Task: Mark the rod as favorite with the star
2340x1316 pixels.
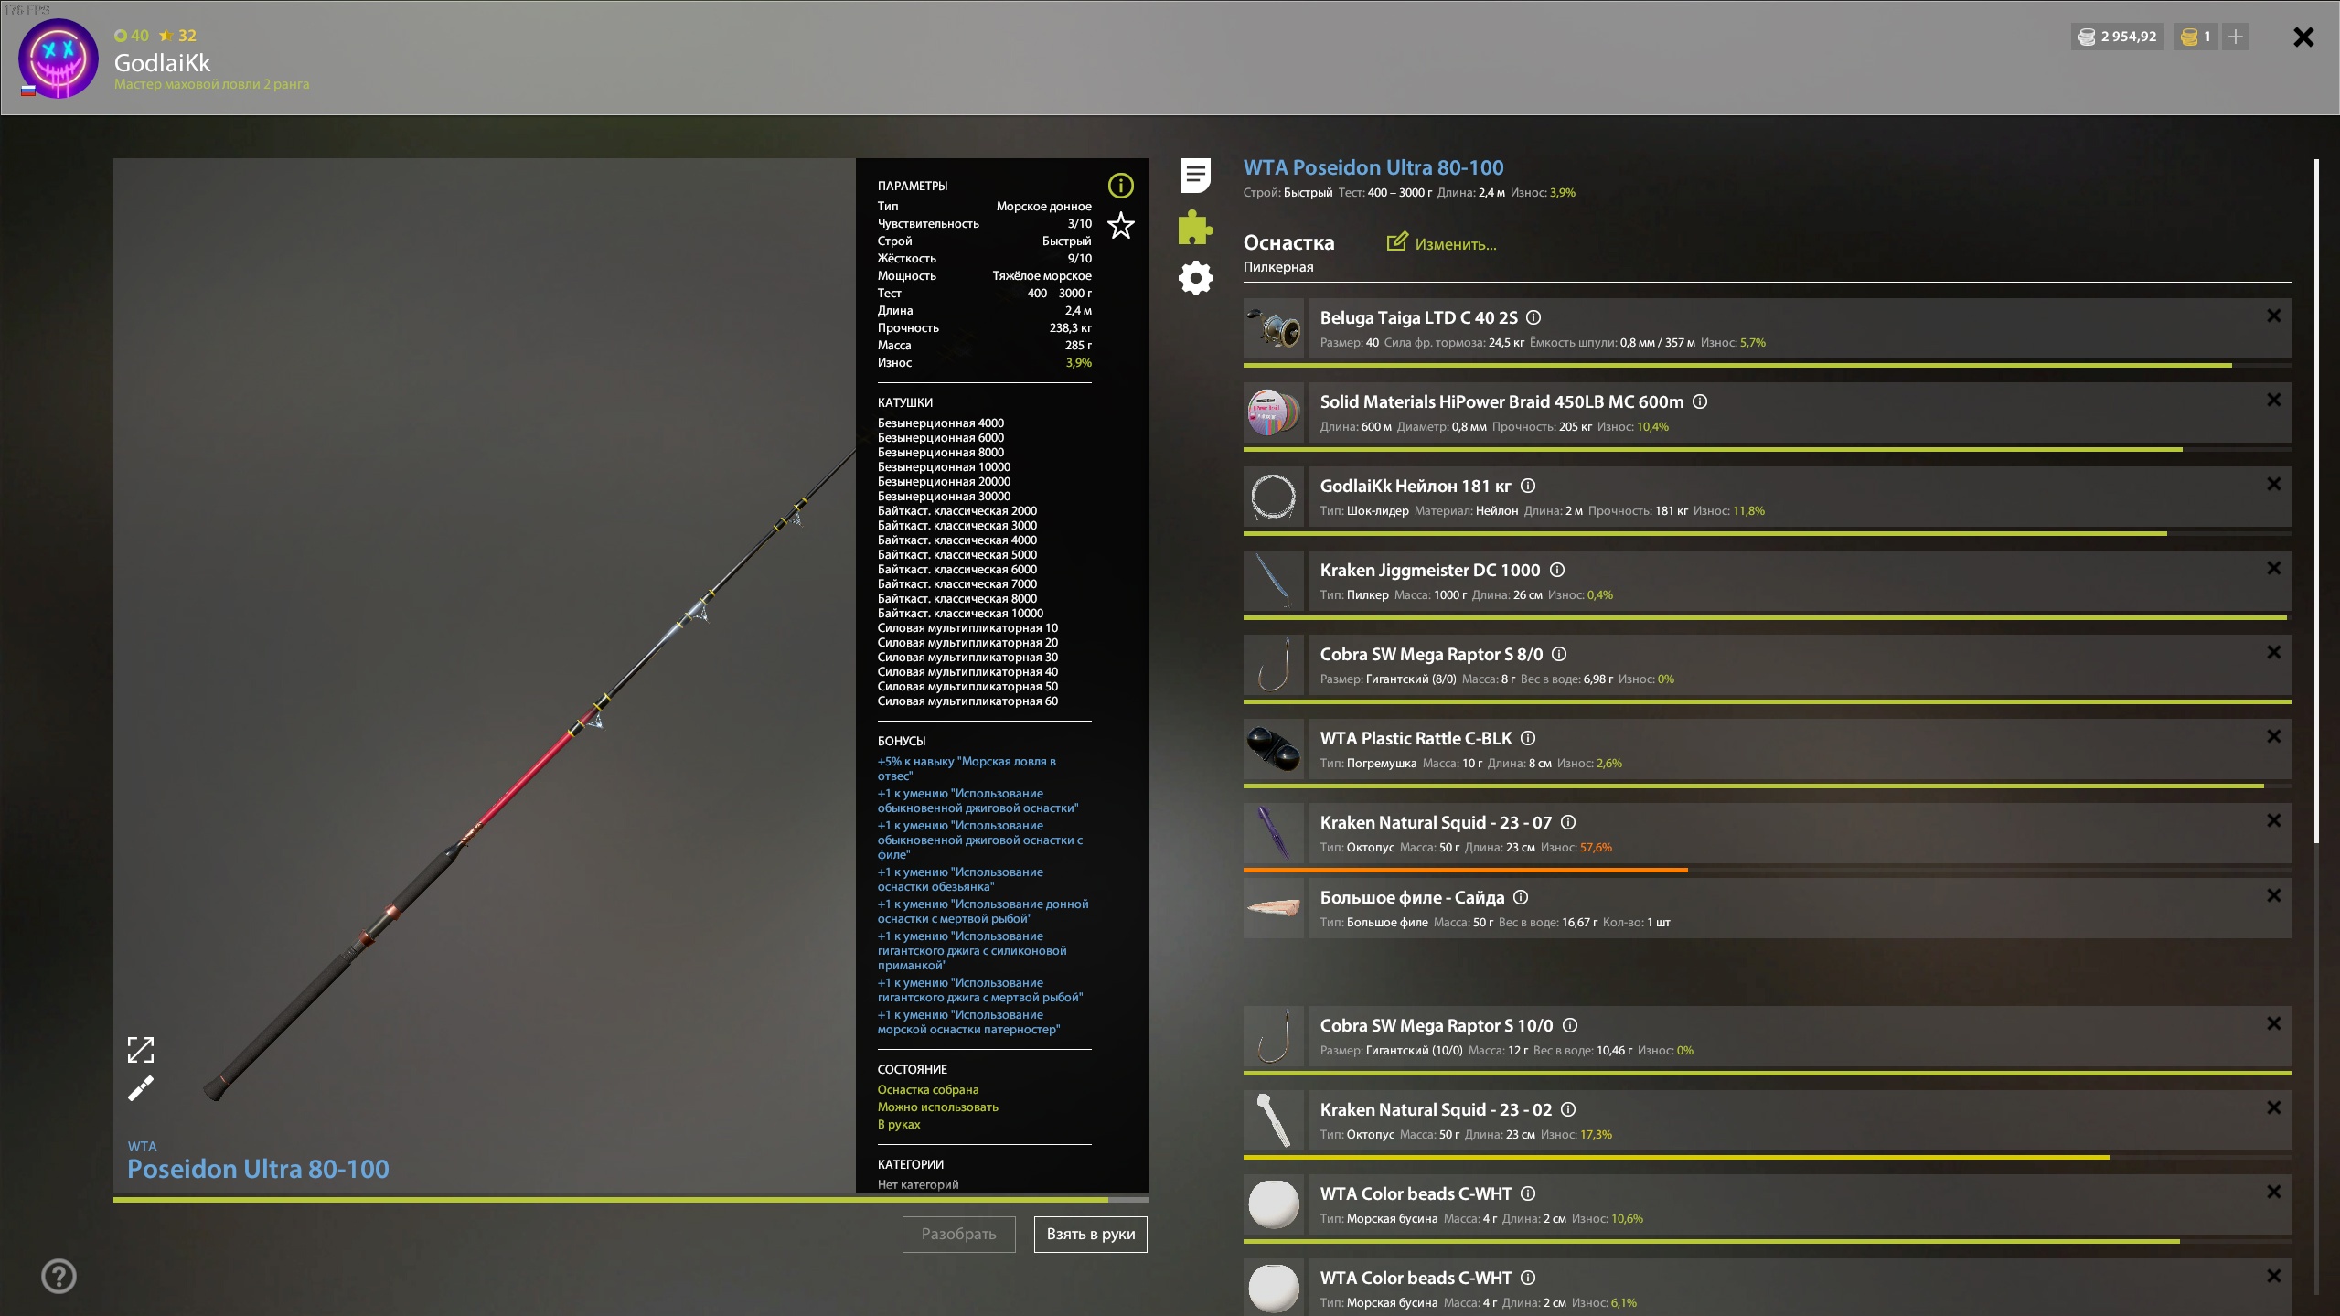Action: [x=1120, y=225]
